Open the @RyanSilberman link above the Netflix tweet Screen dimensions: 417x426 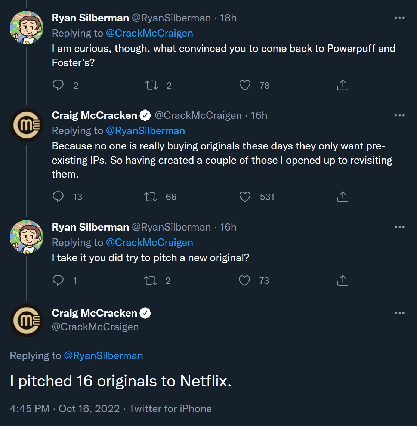(x=104, y=356)
